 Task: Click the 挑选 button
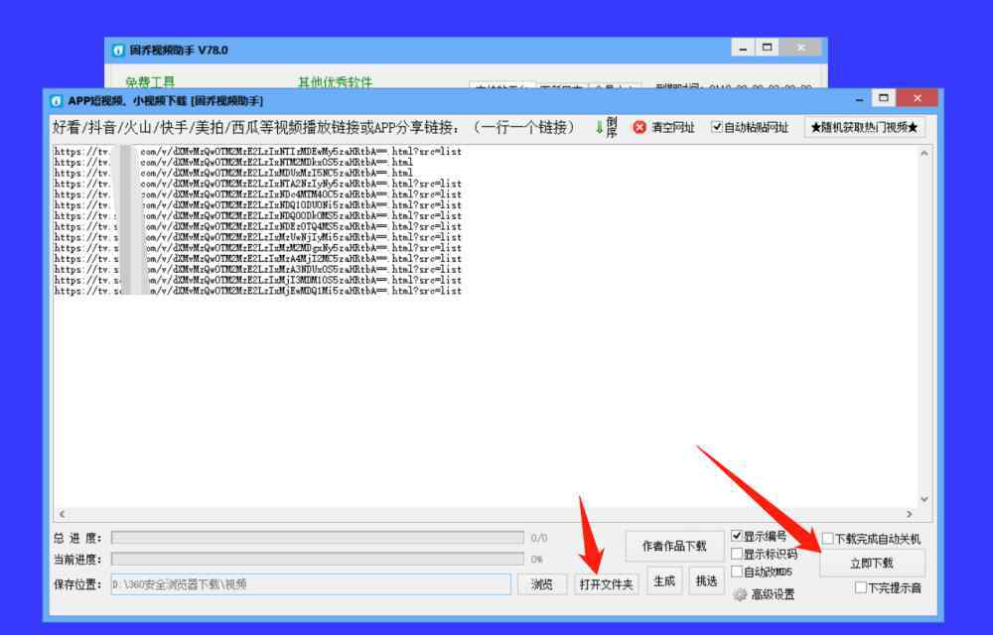[706, 580]
